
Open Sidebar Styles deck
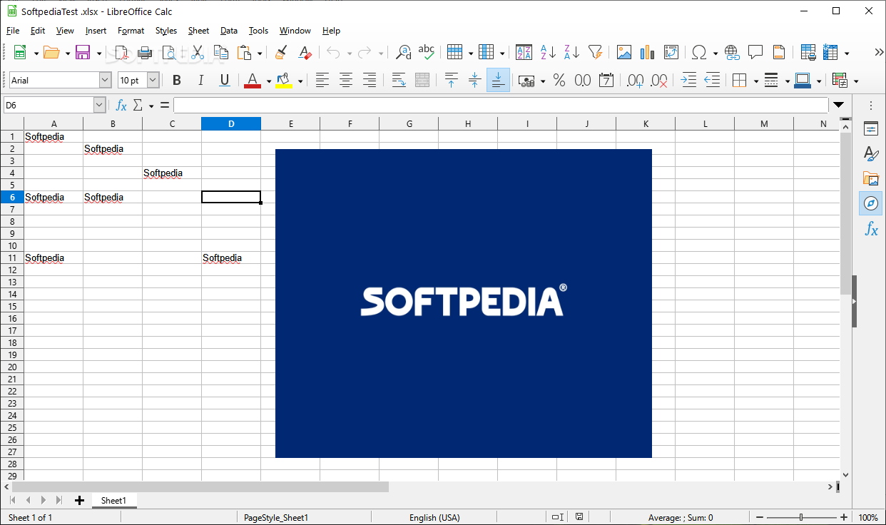(871, 153)
